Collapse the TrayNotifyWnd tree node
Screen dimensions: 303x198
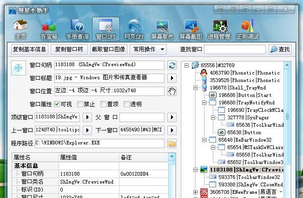pos(204,102)
